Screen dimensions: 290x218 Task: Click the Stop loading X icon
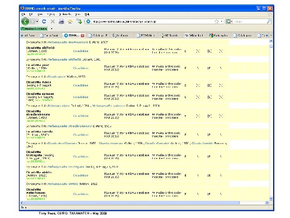(53, 21)
